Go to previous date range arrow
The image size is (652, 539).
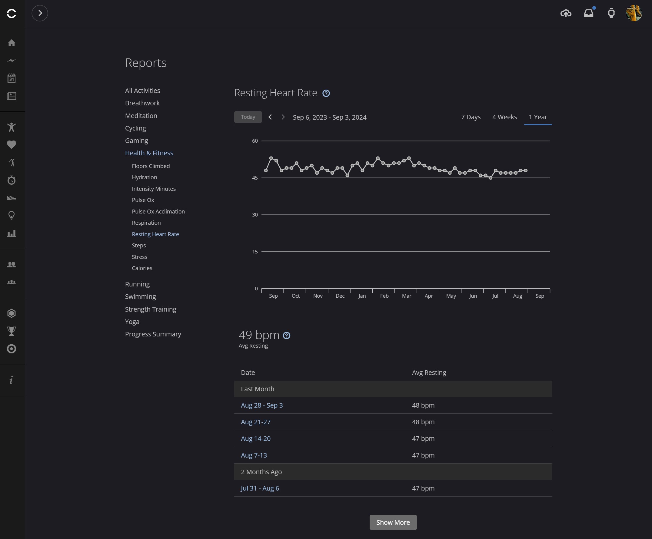(x=270, y=117)
